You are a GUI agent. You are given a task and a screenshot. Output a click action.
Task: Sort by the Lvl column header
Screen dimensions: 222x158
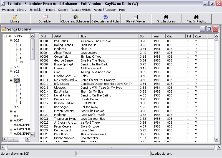(x=190, y=36)
